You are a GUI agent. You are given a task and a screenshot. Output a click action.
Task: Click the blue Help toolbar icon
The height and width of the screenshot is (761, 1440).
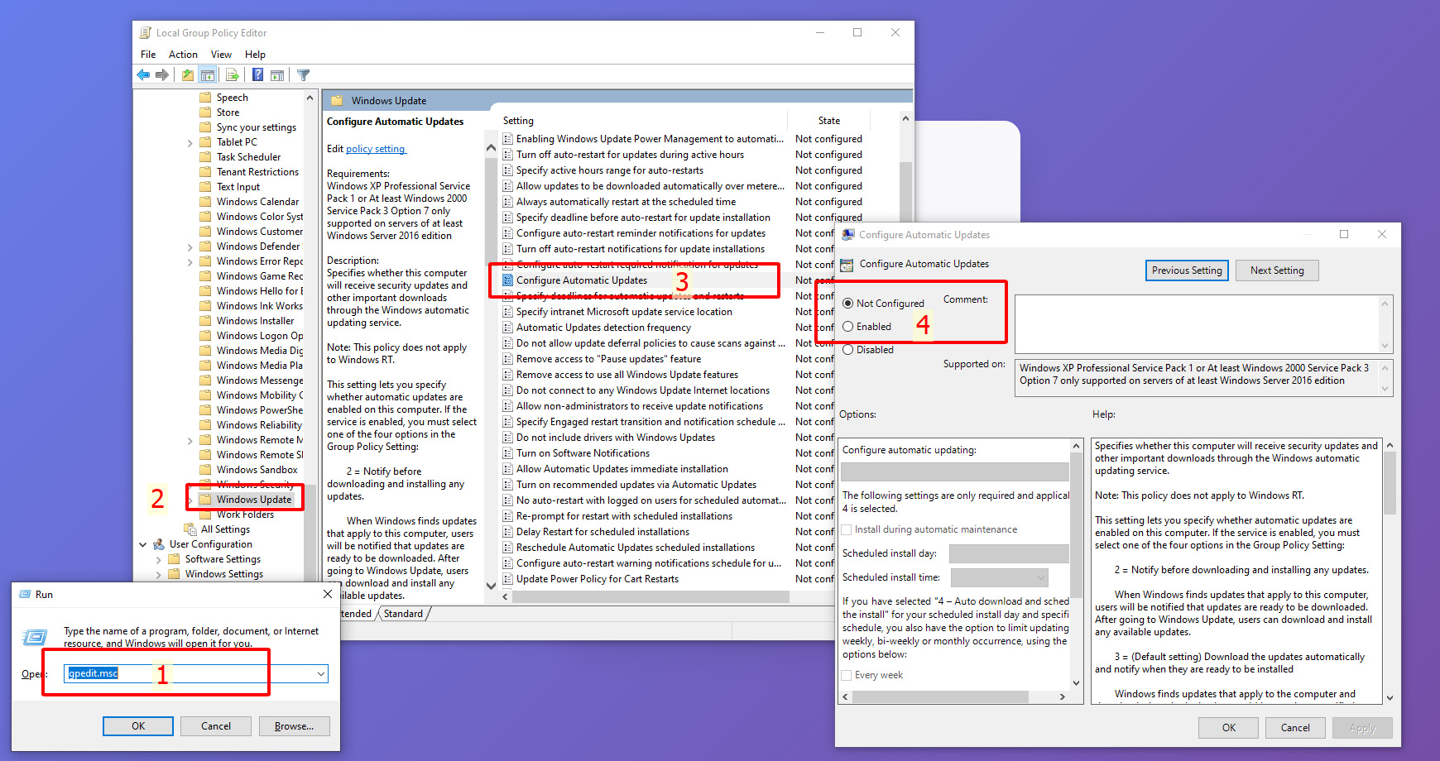tap(258, 75)
